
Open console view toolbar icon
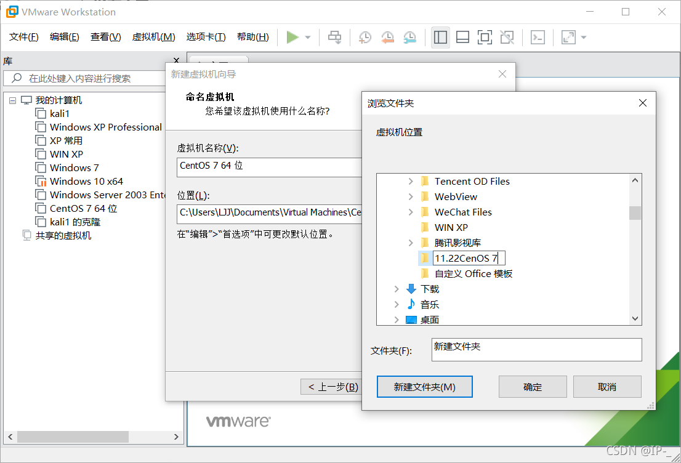coord(538,38)
